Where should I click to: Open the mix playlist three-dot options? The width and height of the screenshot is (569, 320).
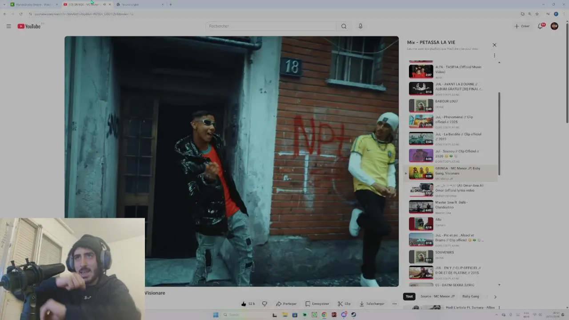pos(494,56)
